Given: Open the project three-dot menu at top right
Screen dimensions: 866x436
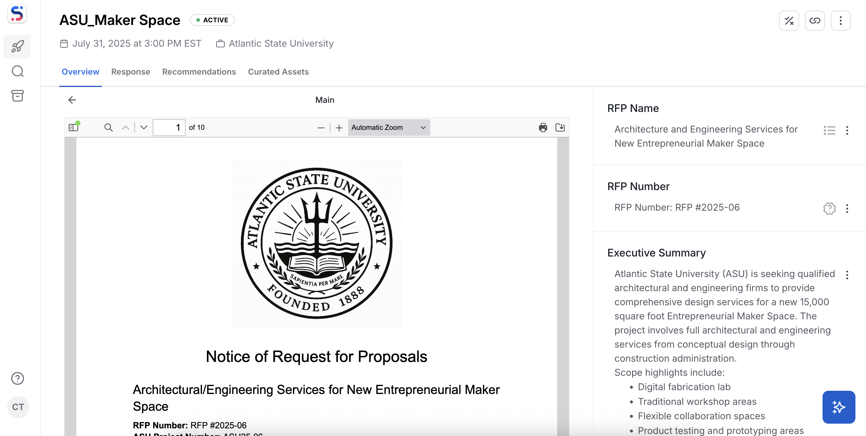Looking at the screenshot, I should click(840, 21).
